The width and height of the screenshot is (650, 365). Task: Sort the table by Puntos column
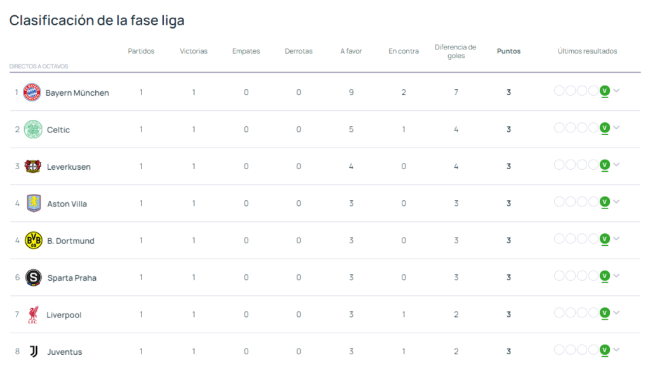click(x=508, y=51)
